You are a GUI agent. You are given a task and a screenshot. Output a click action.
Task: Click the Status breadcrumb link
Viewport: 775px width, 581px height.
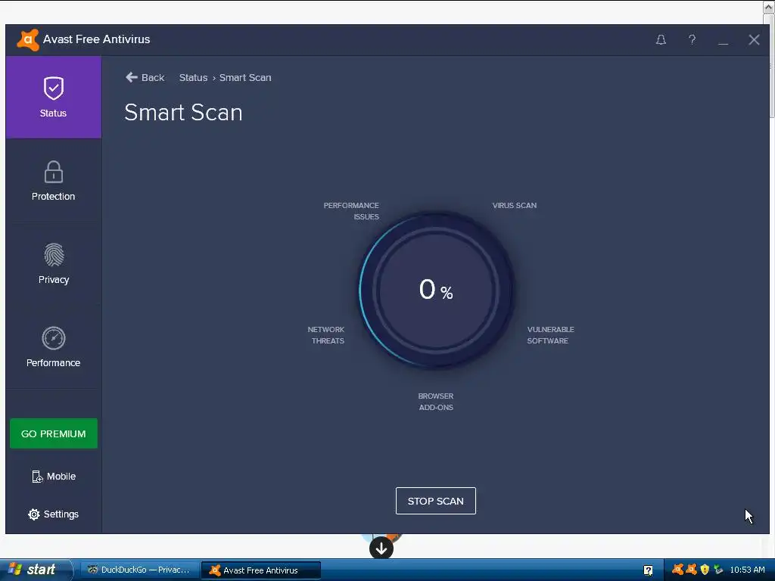coord(193,78)
